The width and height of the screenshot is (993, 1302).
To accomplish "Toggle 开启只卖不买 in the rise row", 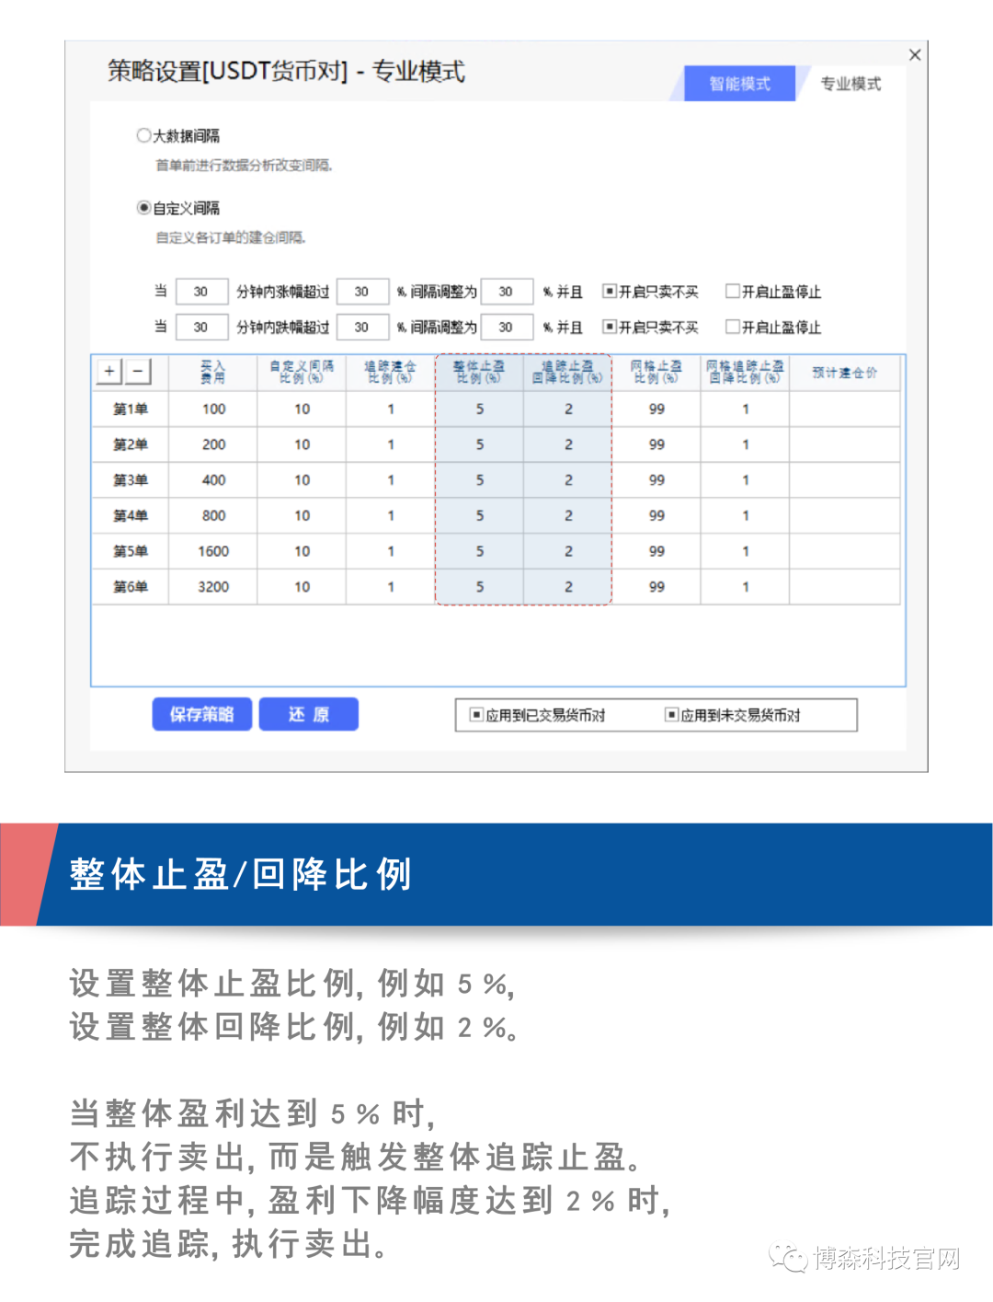I will click(609, 292).
